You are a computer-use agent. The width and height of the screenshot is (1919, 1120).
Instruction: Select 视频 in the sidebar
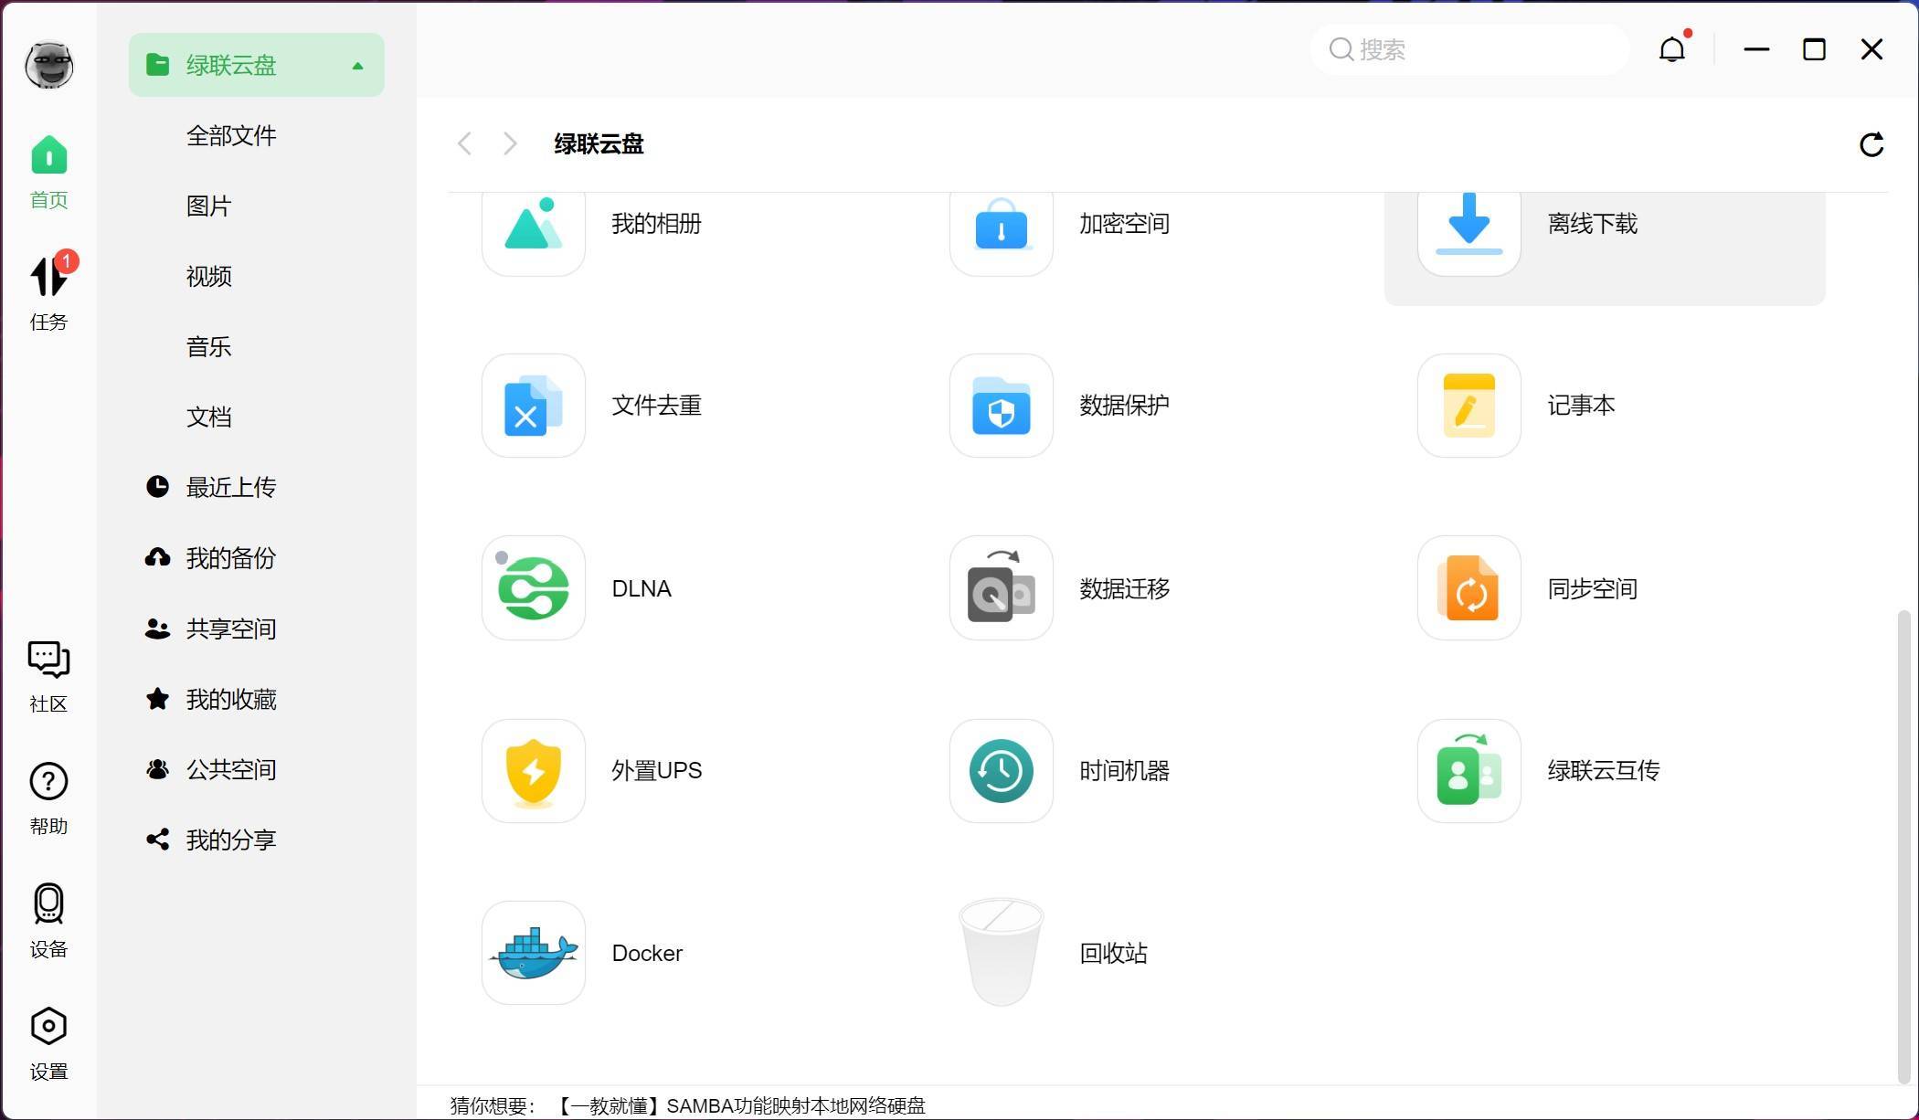point(208,277)
